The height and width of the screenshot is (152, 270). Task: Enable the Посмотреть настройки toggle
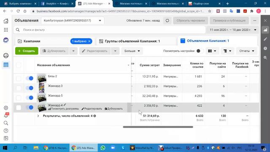(x=200, y=51)
